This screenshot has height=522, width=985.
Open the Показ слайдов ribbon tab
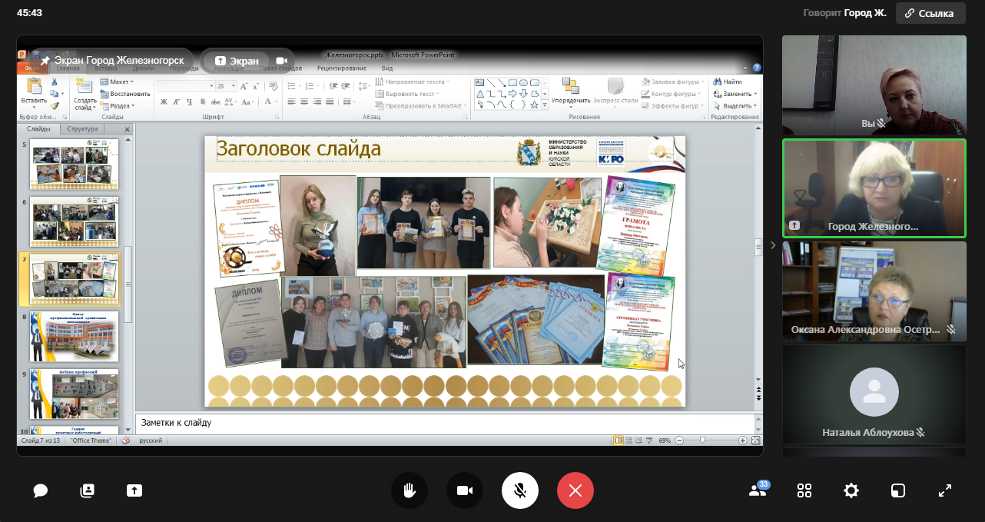click(x=280, y=68)
